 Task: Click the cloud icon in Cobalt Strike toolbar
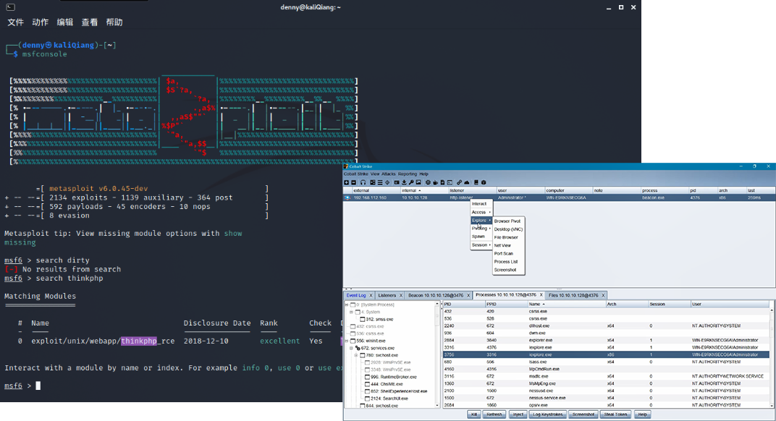(467, 182)
